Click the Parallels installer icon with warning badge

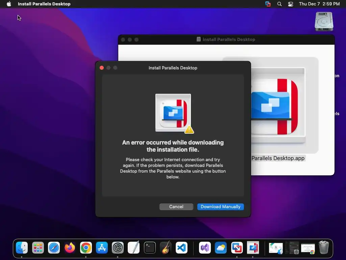174,113
